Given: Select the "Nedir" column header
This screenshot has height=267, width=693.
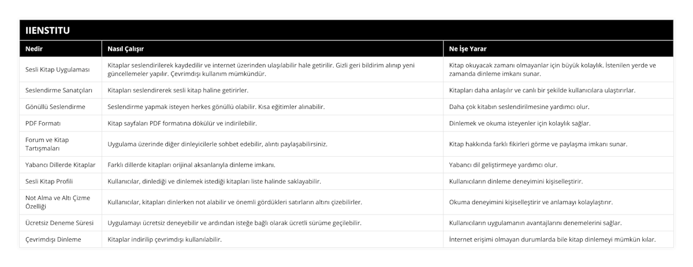Looking at the screenshot, I should [34, 48].
